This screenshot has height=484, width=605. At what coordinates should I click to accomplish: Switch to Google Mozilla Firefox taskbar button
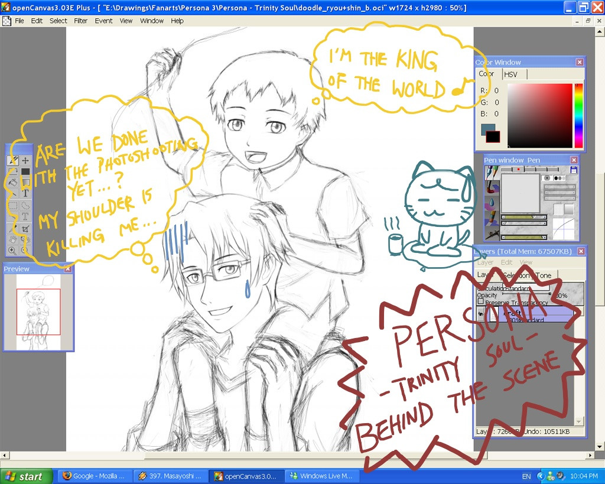click(95, 476)
